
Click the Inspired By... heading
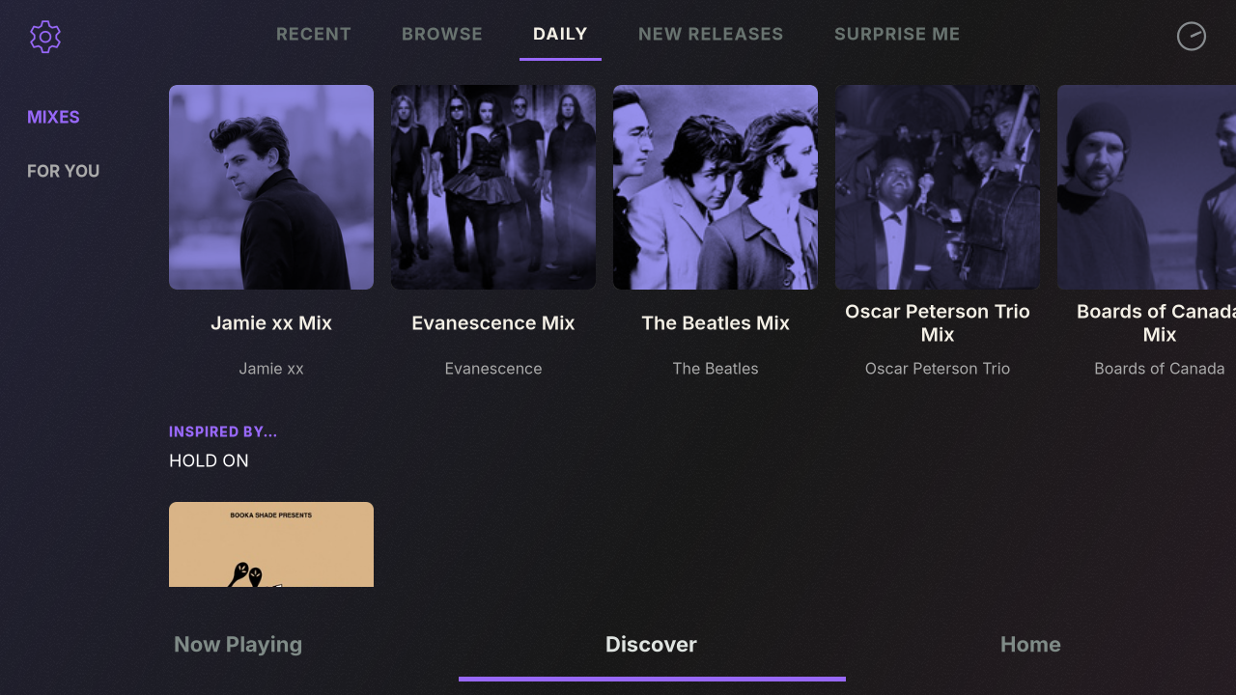223,431
